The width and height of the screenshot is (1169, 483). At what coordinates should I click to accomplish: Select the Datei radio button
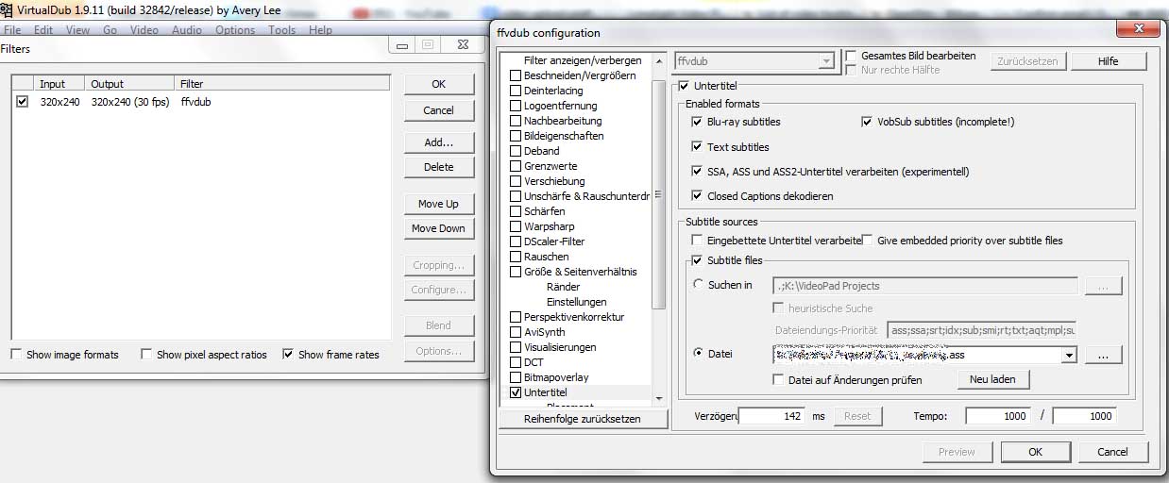click(x=698, y=354)
